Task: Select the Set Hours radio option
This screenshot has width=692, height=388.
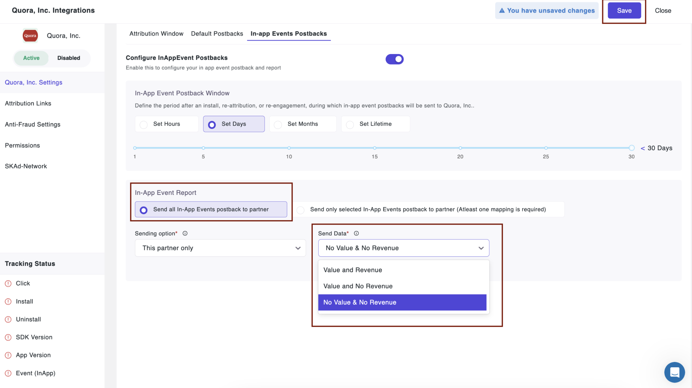Action: [x=167, y=124]
